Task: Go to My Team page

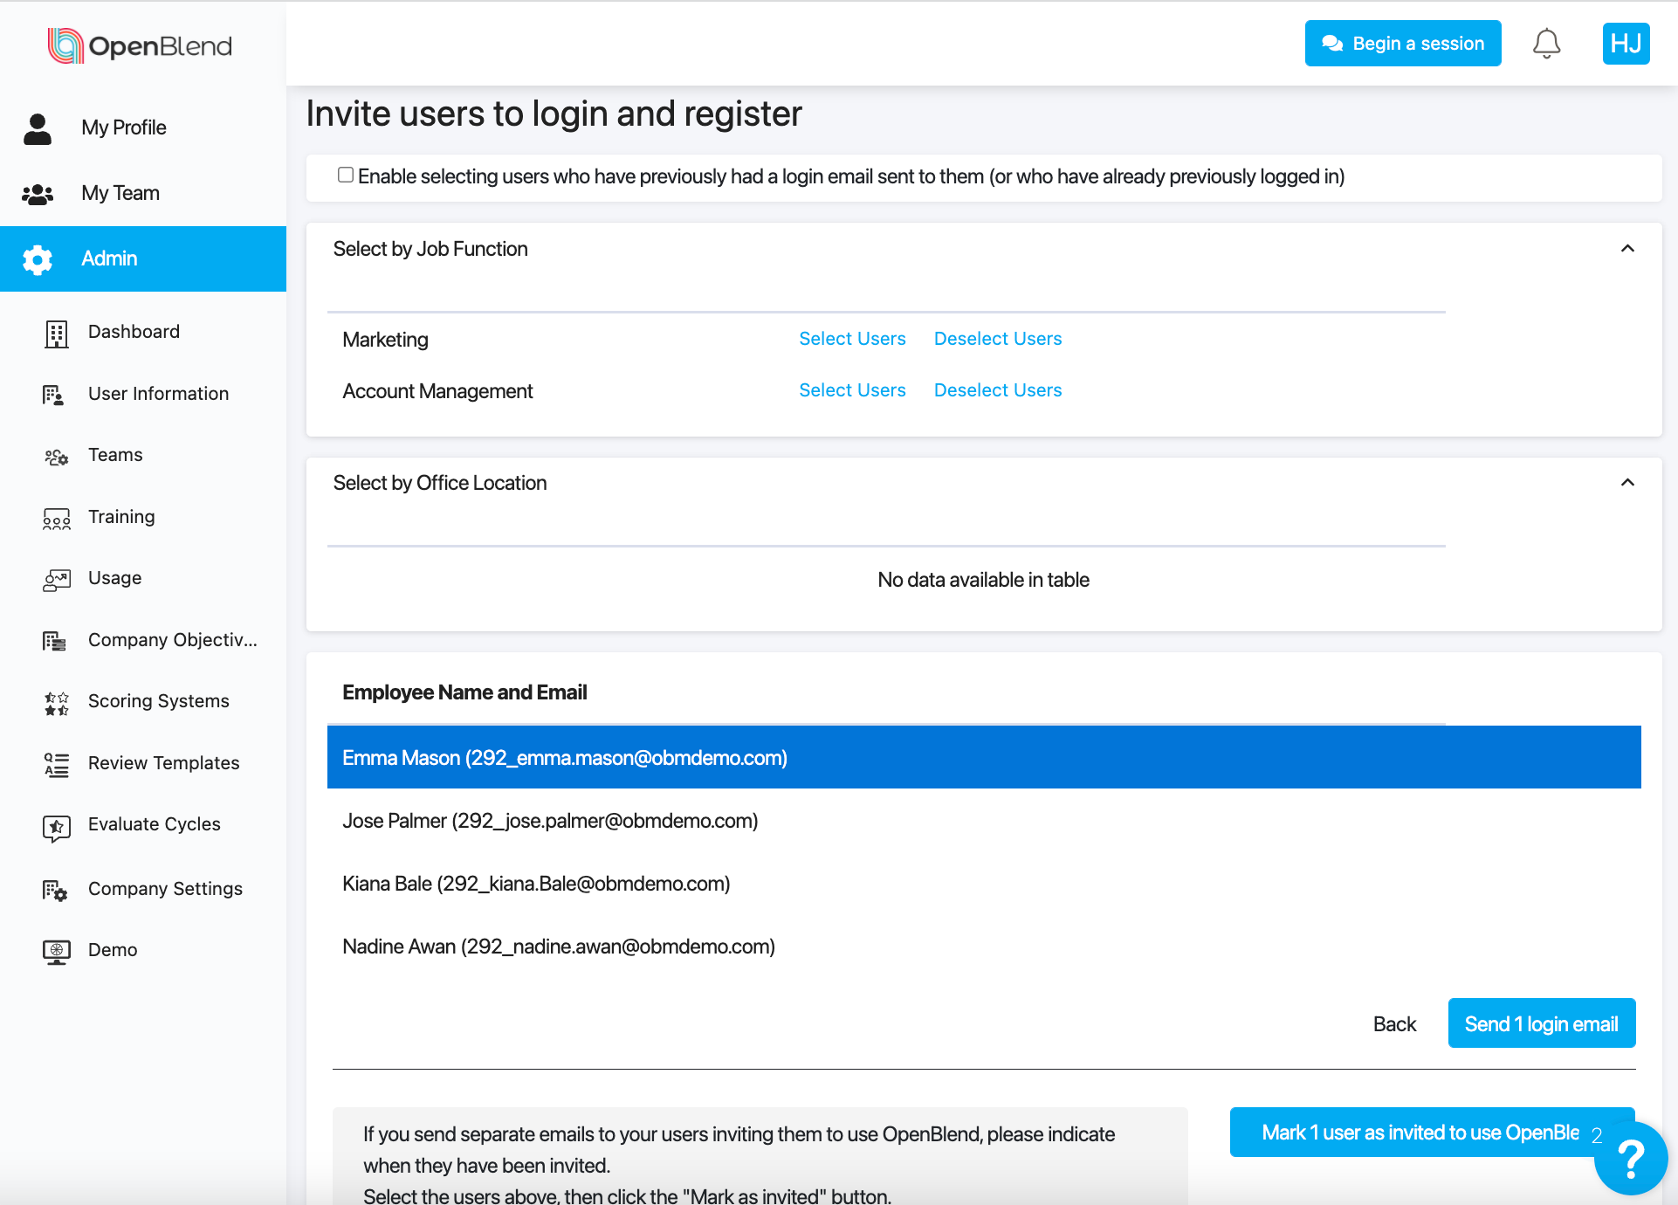Action: [x=120, y=193]
